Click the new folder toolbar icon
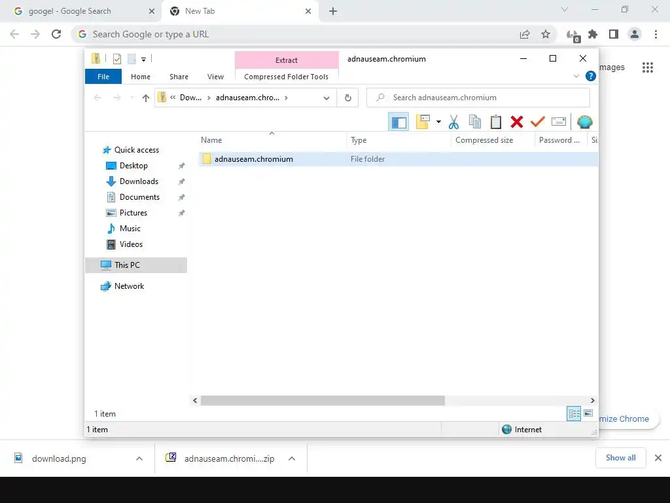 click(423, 122)
